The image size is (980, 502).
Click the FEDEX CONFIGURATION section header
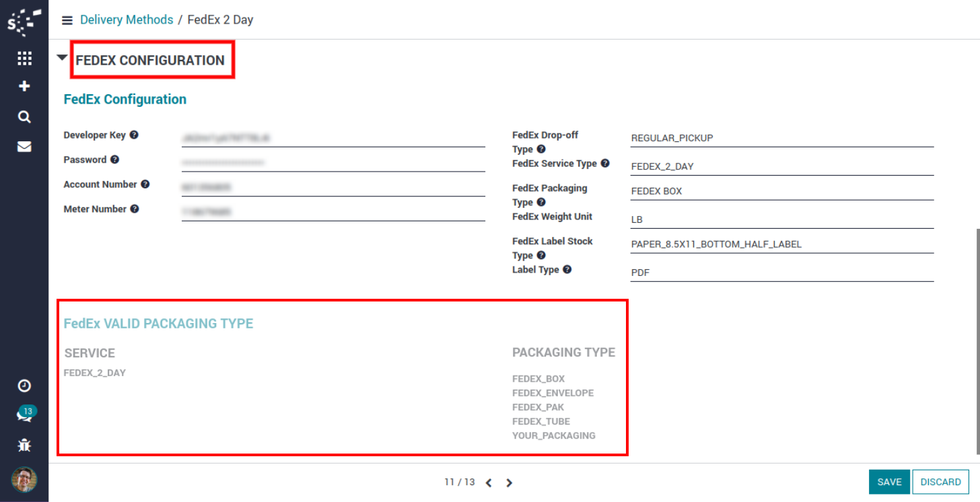[150, 60]
